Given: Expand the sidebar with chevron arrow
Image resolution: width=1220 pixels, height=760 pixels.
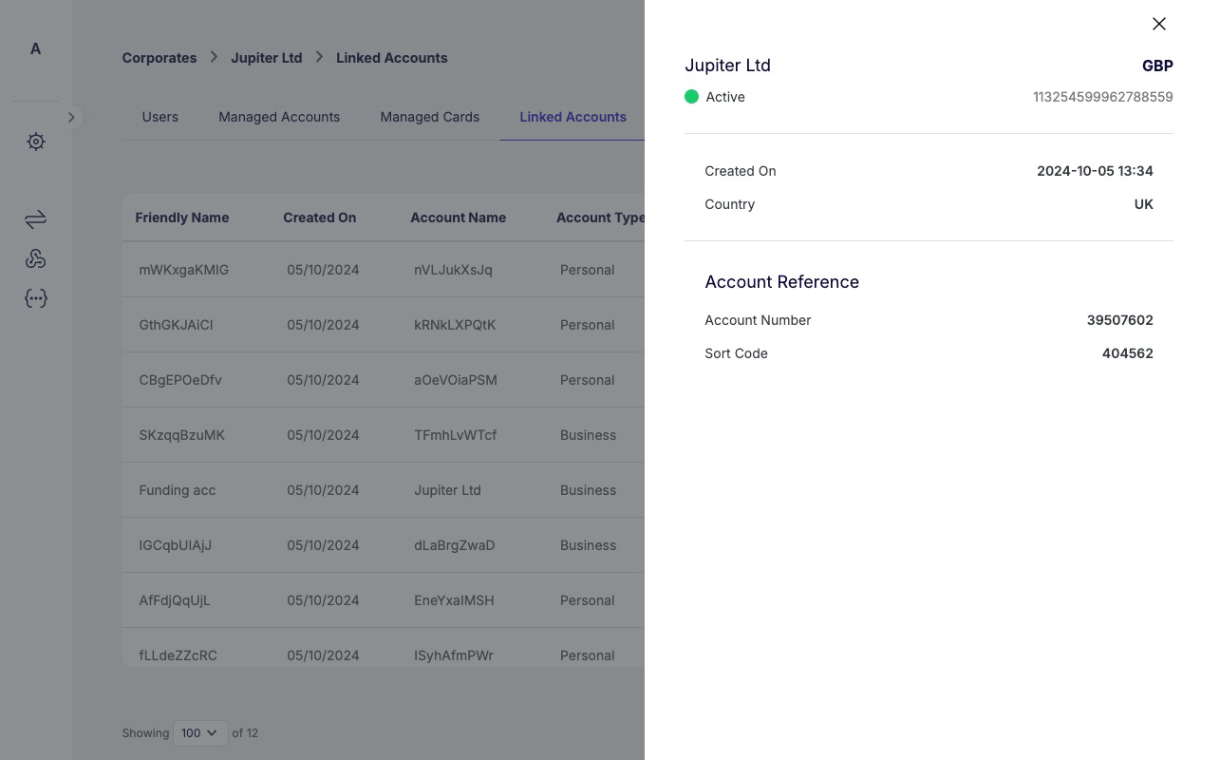Looking at the screenshot, I should (x=71, y=117).
